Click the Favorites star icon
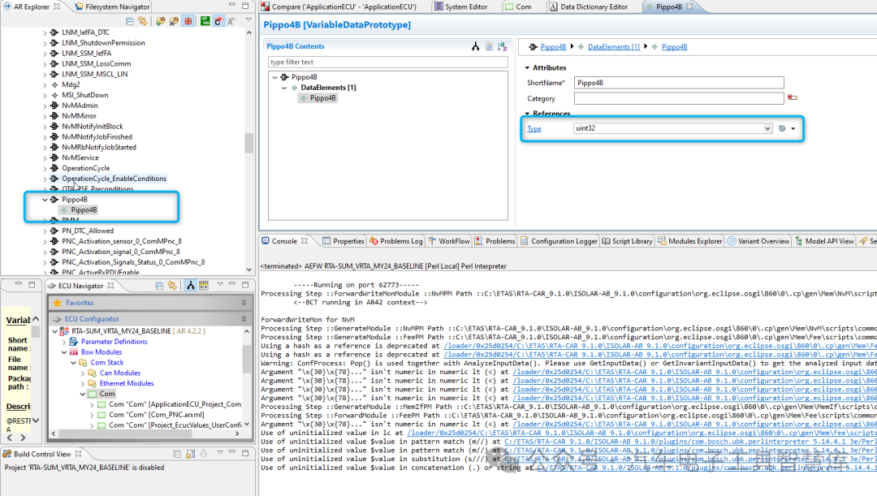Image resolution: width=877 pixels, height=496 pixels. click(x=57, y=303)
